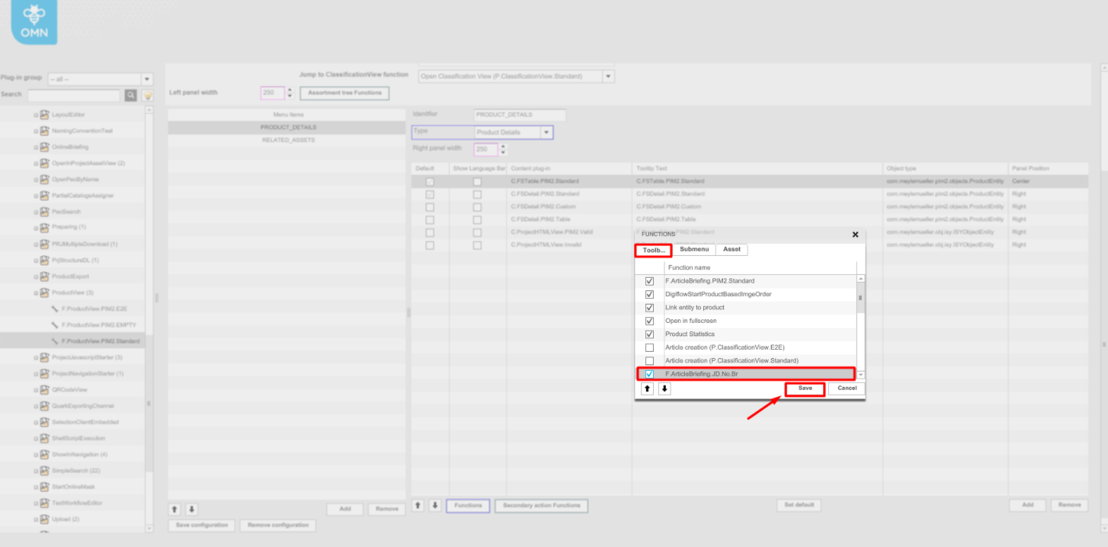
Task: Click move-up arrow under Menu Items list
Action: click(174, 509)
